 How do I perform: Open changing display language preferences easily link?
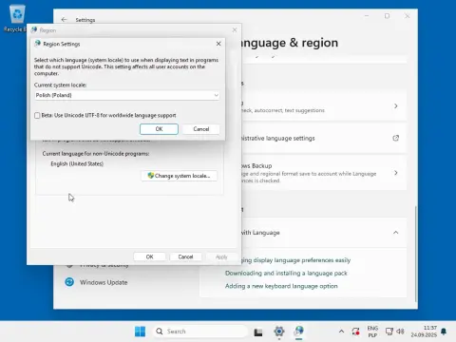pyautogui.click(x=295, y=260)
